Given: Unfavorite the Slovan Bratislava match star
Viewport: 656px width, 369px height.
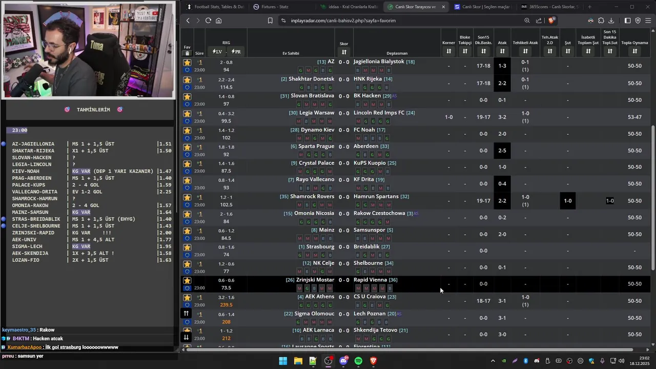Looking at the screenshot, I should (x=187, y=97).
